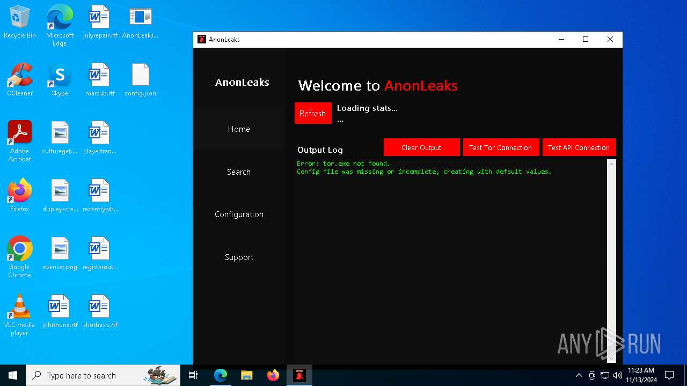The image size is (687, 386).
Task: Click the 'Loading stats...' text
Action: click(x=367, y=108)
